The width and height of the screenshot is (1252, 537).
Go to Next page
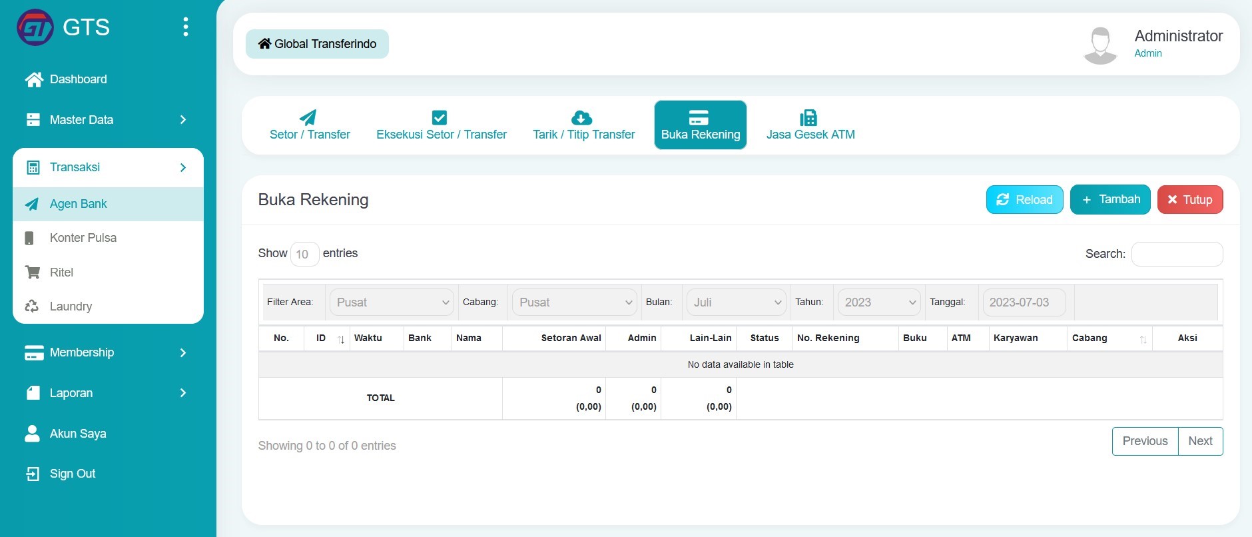point(1200,441)
